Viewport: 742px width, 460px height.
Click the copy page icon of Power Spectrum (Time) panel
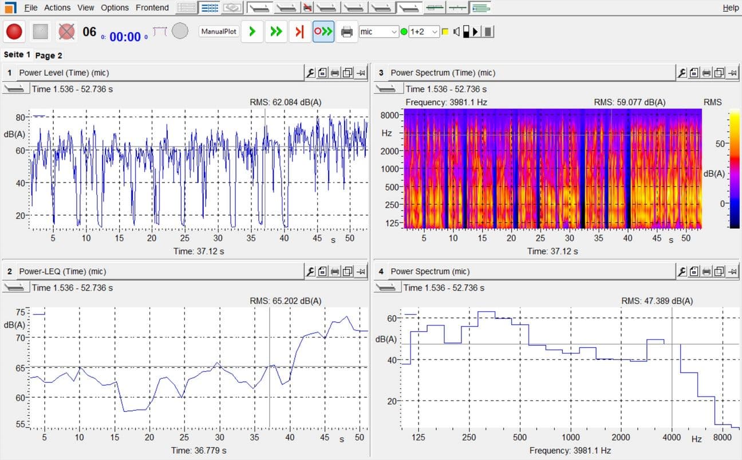[x=694, y=73]
